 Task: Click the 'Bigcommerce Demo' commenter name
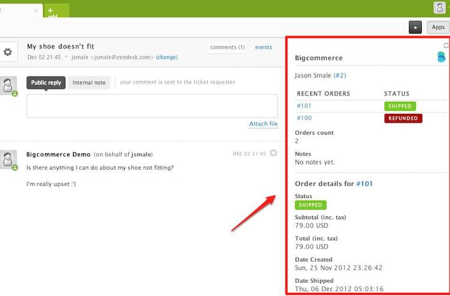(x=58, y=155)
